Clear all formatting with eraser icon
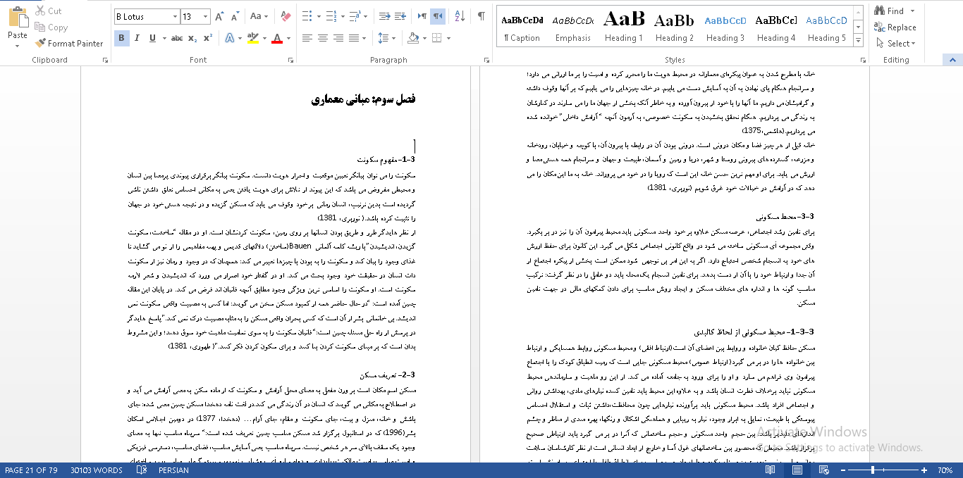The image size is (963, 478). point(286,16)
